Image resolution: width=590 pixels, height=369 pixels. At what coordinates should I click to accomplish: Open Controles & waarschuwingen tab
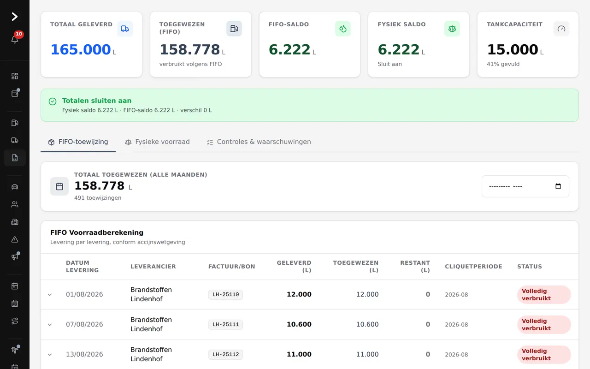click(259, 142)
